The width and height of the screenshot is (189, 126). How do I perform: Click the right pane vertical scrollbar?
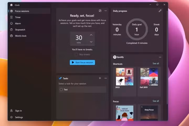pyautogui.click(x=167, y=58)
